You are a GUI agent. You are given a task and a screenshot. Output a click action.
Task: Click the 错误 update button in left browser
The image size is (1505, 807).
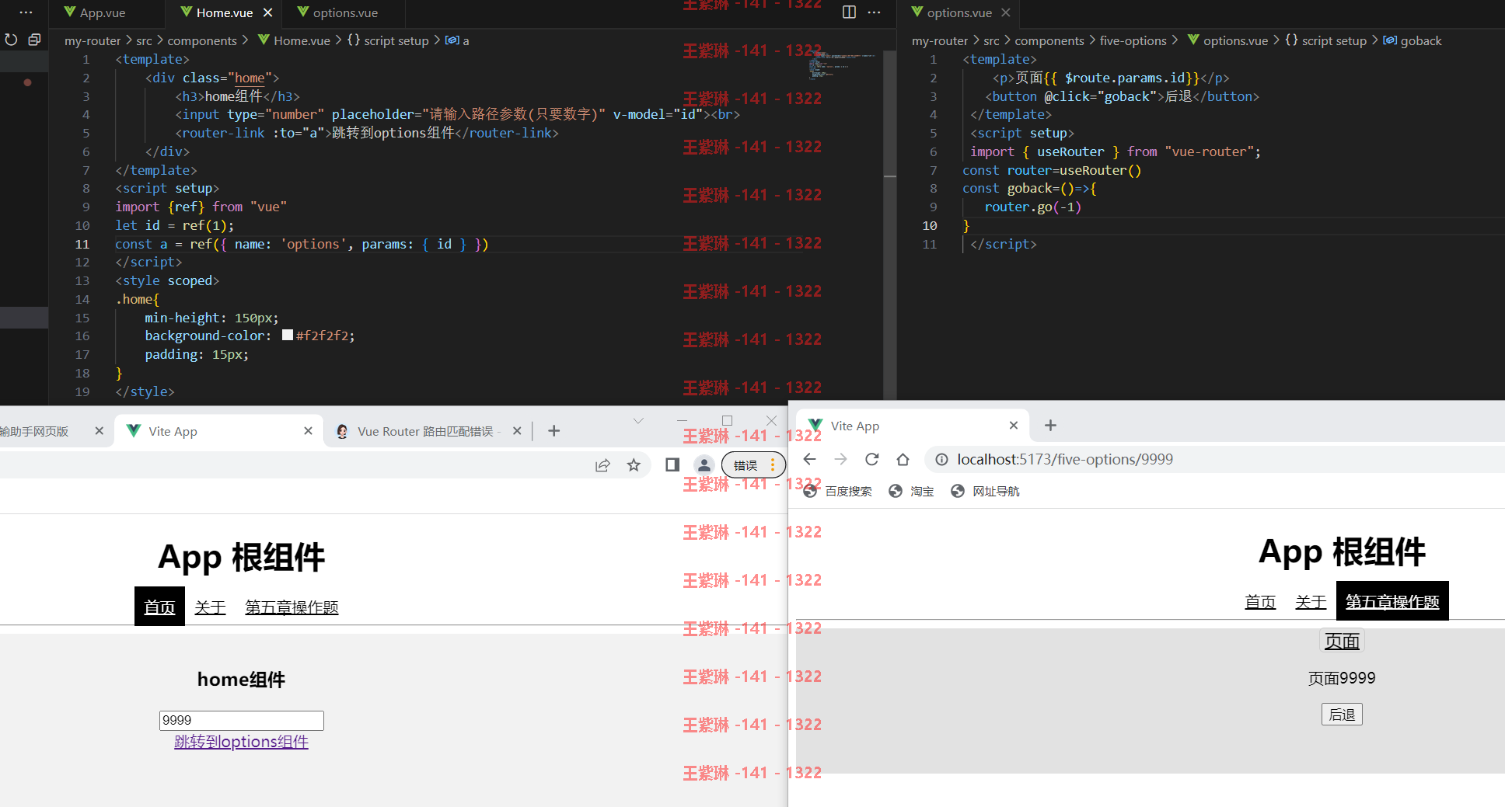753,465
